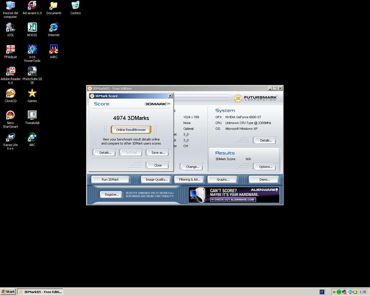
Task: Open Risorse del computer desktop icon
Action: click(x=10, y=10)
